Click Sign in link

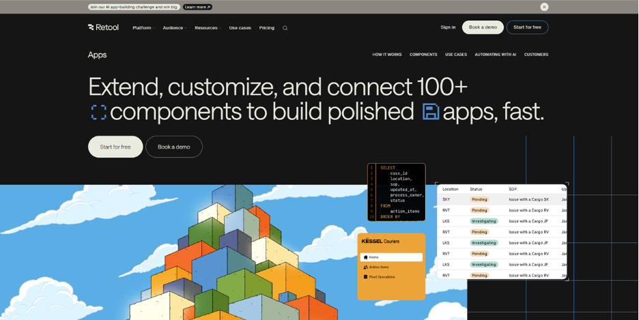pyautogui.click(x=448, y=27)
